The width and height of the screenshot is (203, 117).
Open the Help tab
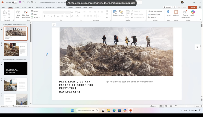tap(91, 7)
